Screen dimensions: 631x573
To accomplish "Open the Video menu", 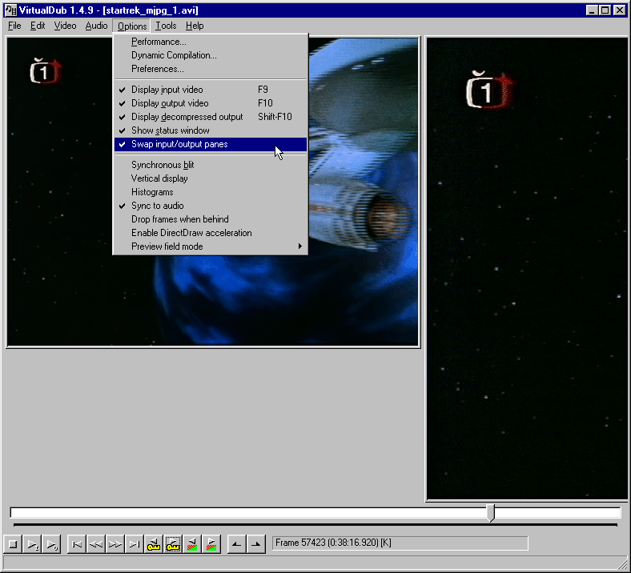I will click(65, 26).
